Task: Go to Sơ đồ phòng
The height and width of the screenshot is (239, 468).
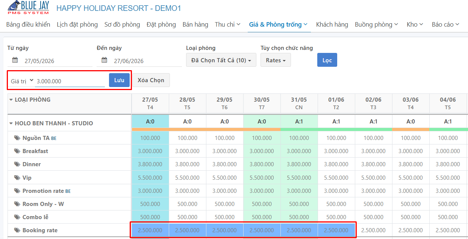Action: point(122,24)
